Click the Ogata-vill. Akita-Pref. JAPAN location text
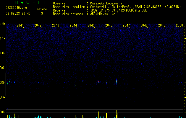The image size is (186, 118). coord(135,7)
